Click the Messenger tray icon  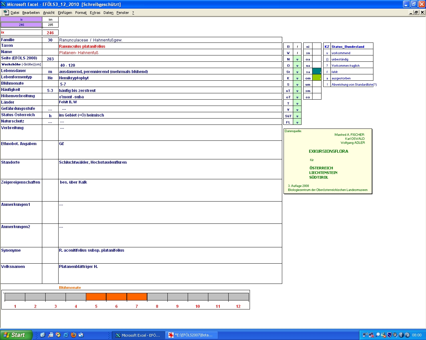click(383, 335)
